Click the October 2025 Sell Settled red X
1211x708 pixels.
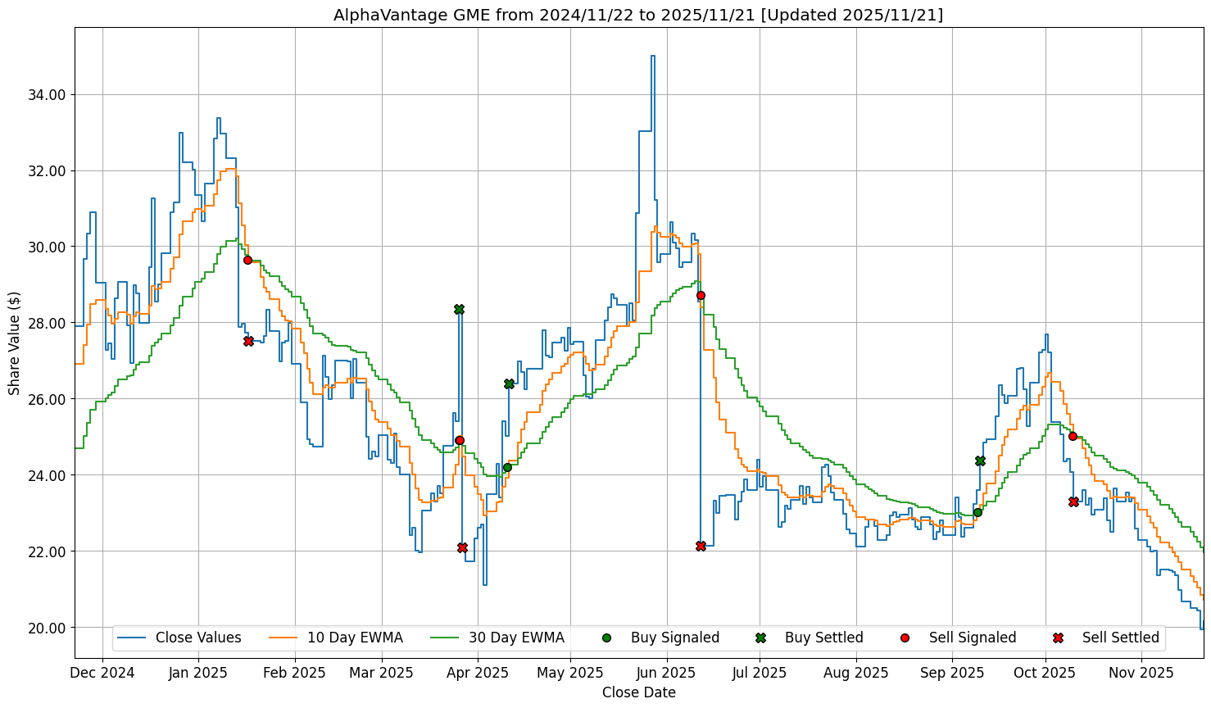click(1073, 501)
